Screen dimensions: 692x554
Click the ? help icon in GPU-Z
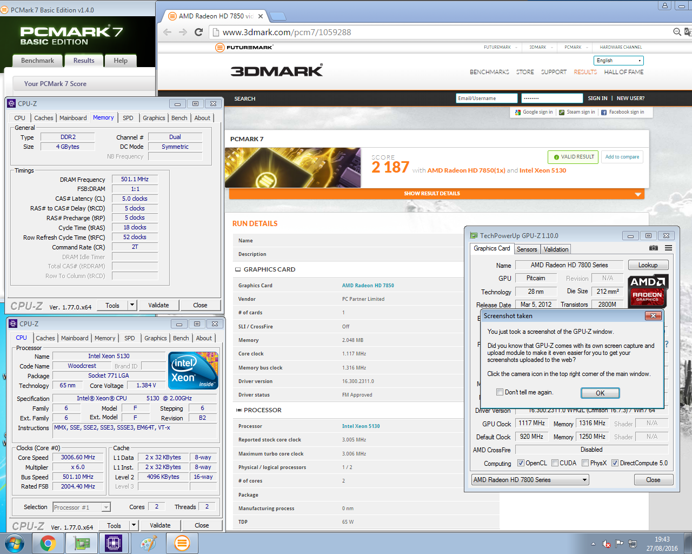pyautogui.click(x=667, y=344)
